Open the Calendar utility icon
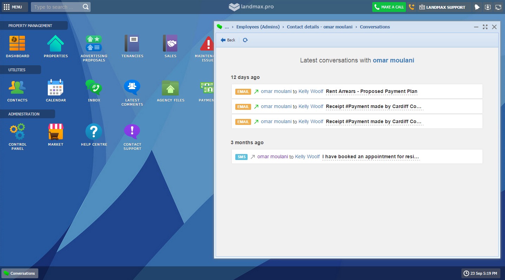The width and height of the screenshot is (505, 280). pos(55,88)
